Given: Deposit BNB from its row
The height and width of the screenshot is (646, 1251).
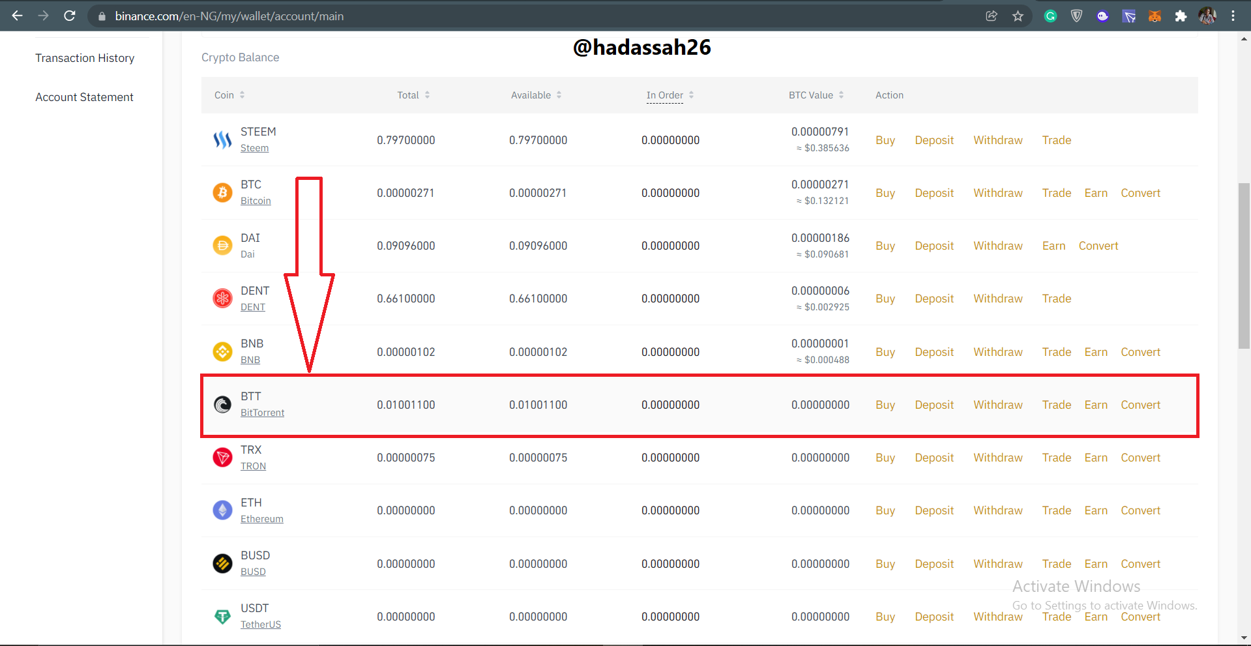Looking at the screenshot, I should click(934, 352).
